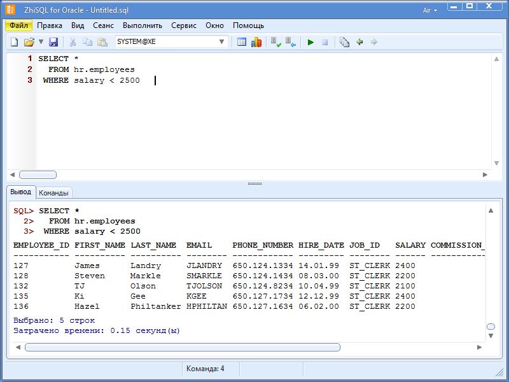Viewport: 509px width, 382px height.
Task: Open the Air theme dropdown
Action: pos(430,10)
